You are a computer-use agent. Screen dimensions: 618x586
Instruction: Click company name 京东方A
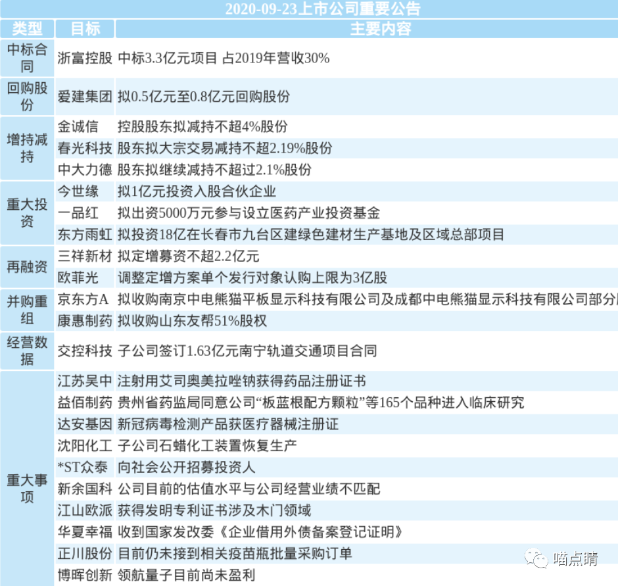(83, 299)
